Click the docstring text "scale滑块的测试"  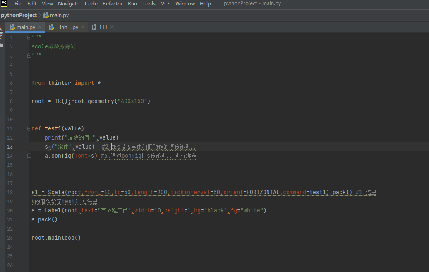point(53,46)
